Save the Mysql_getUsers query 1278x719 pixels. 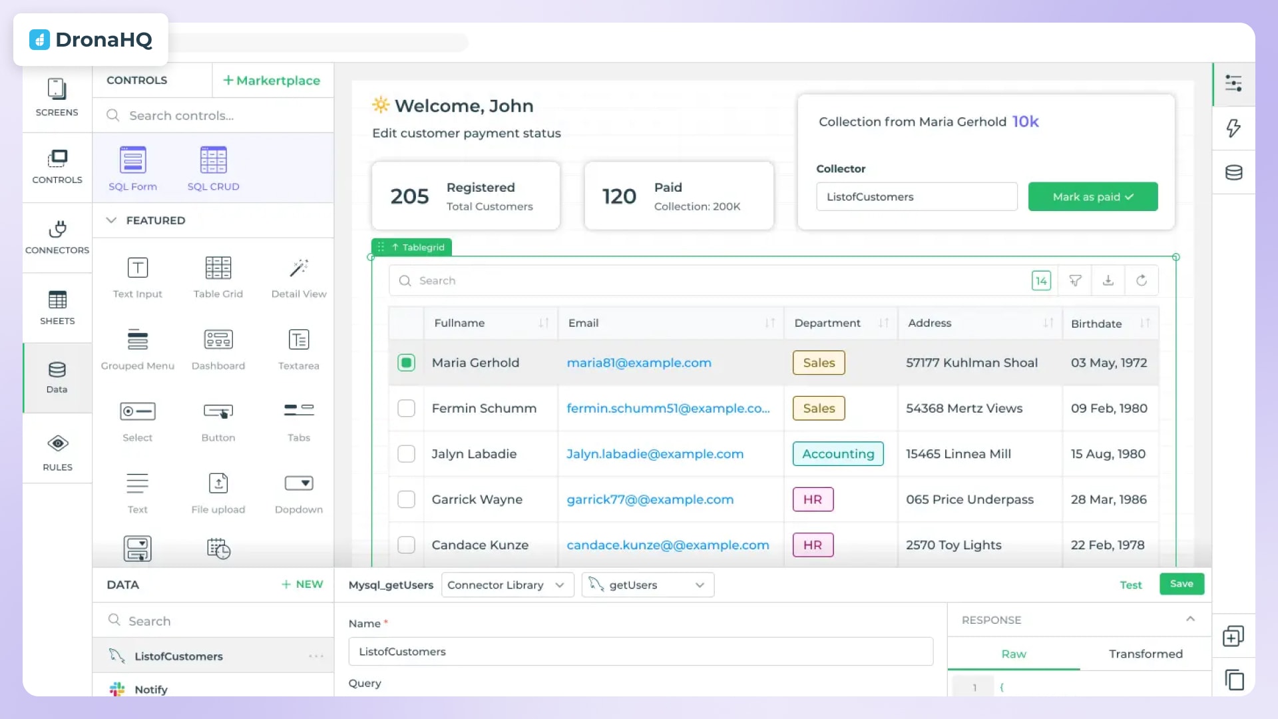point(1181,584)
